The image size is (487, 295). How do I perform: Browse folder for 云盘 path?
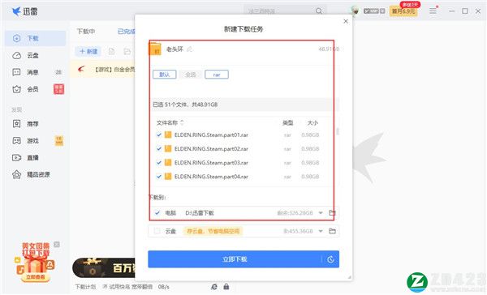click(332, 231)
